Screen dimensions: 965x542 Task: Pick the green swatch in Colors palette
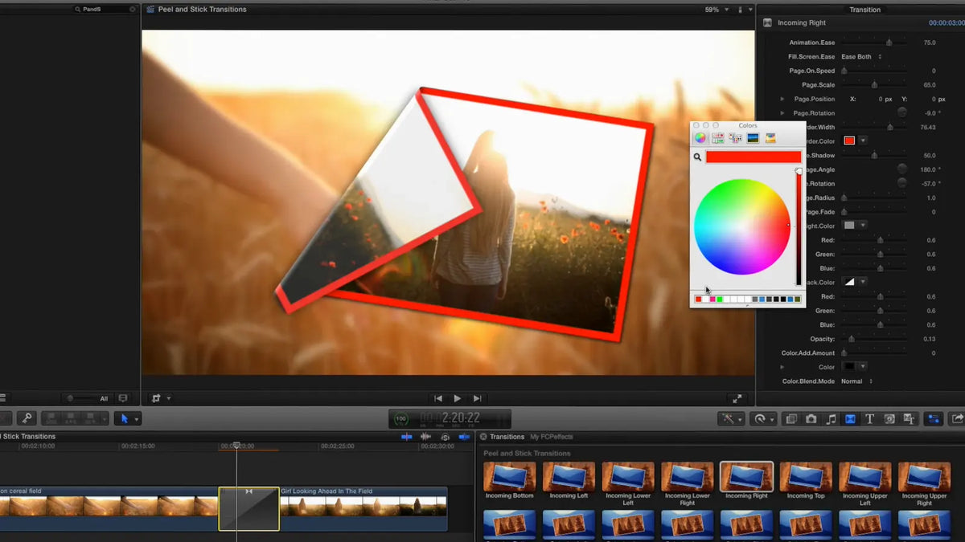(720, 300)
